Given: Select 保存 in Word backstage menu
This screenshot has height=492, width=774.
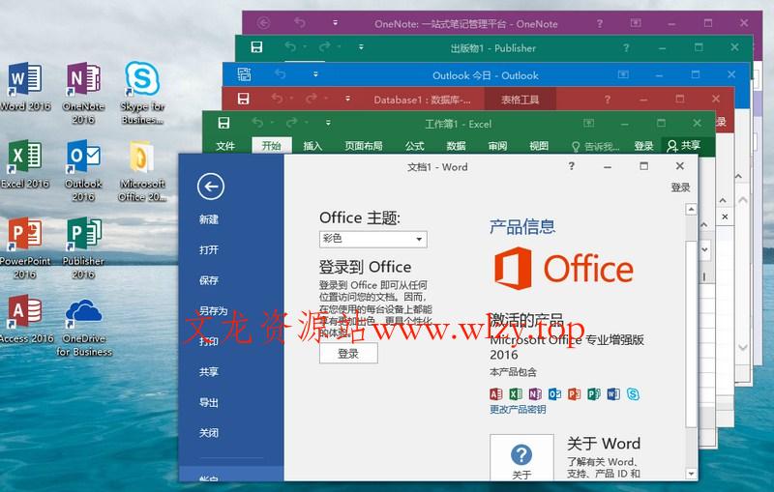Looking at the screenshot, I should (209, 280).
